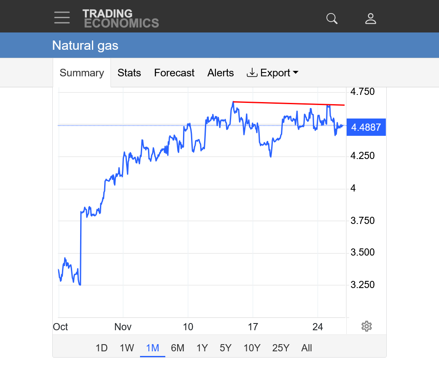Pick the 5Y chart range
The image size is (439, 380).
(226, 348)
